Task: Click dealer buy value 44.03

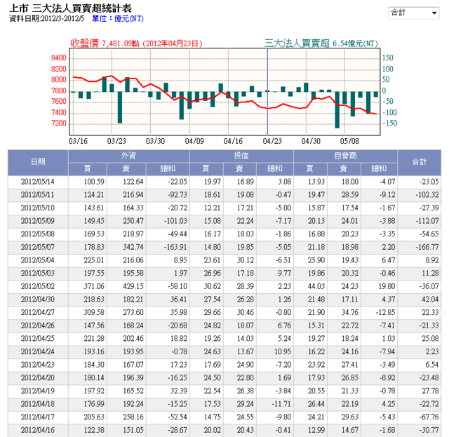Action: point(316,286)
